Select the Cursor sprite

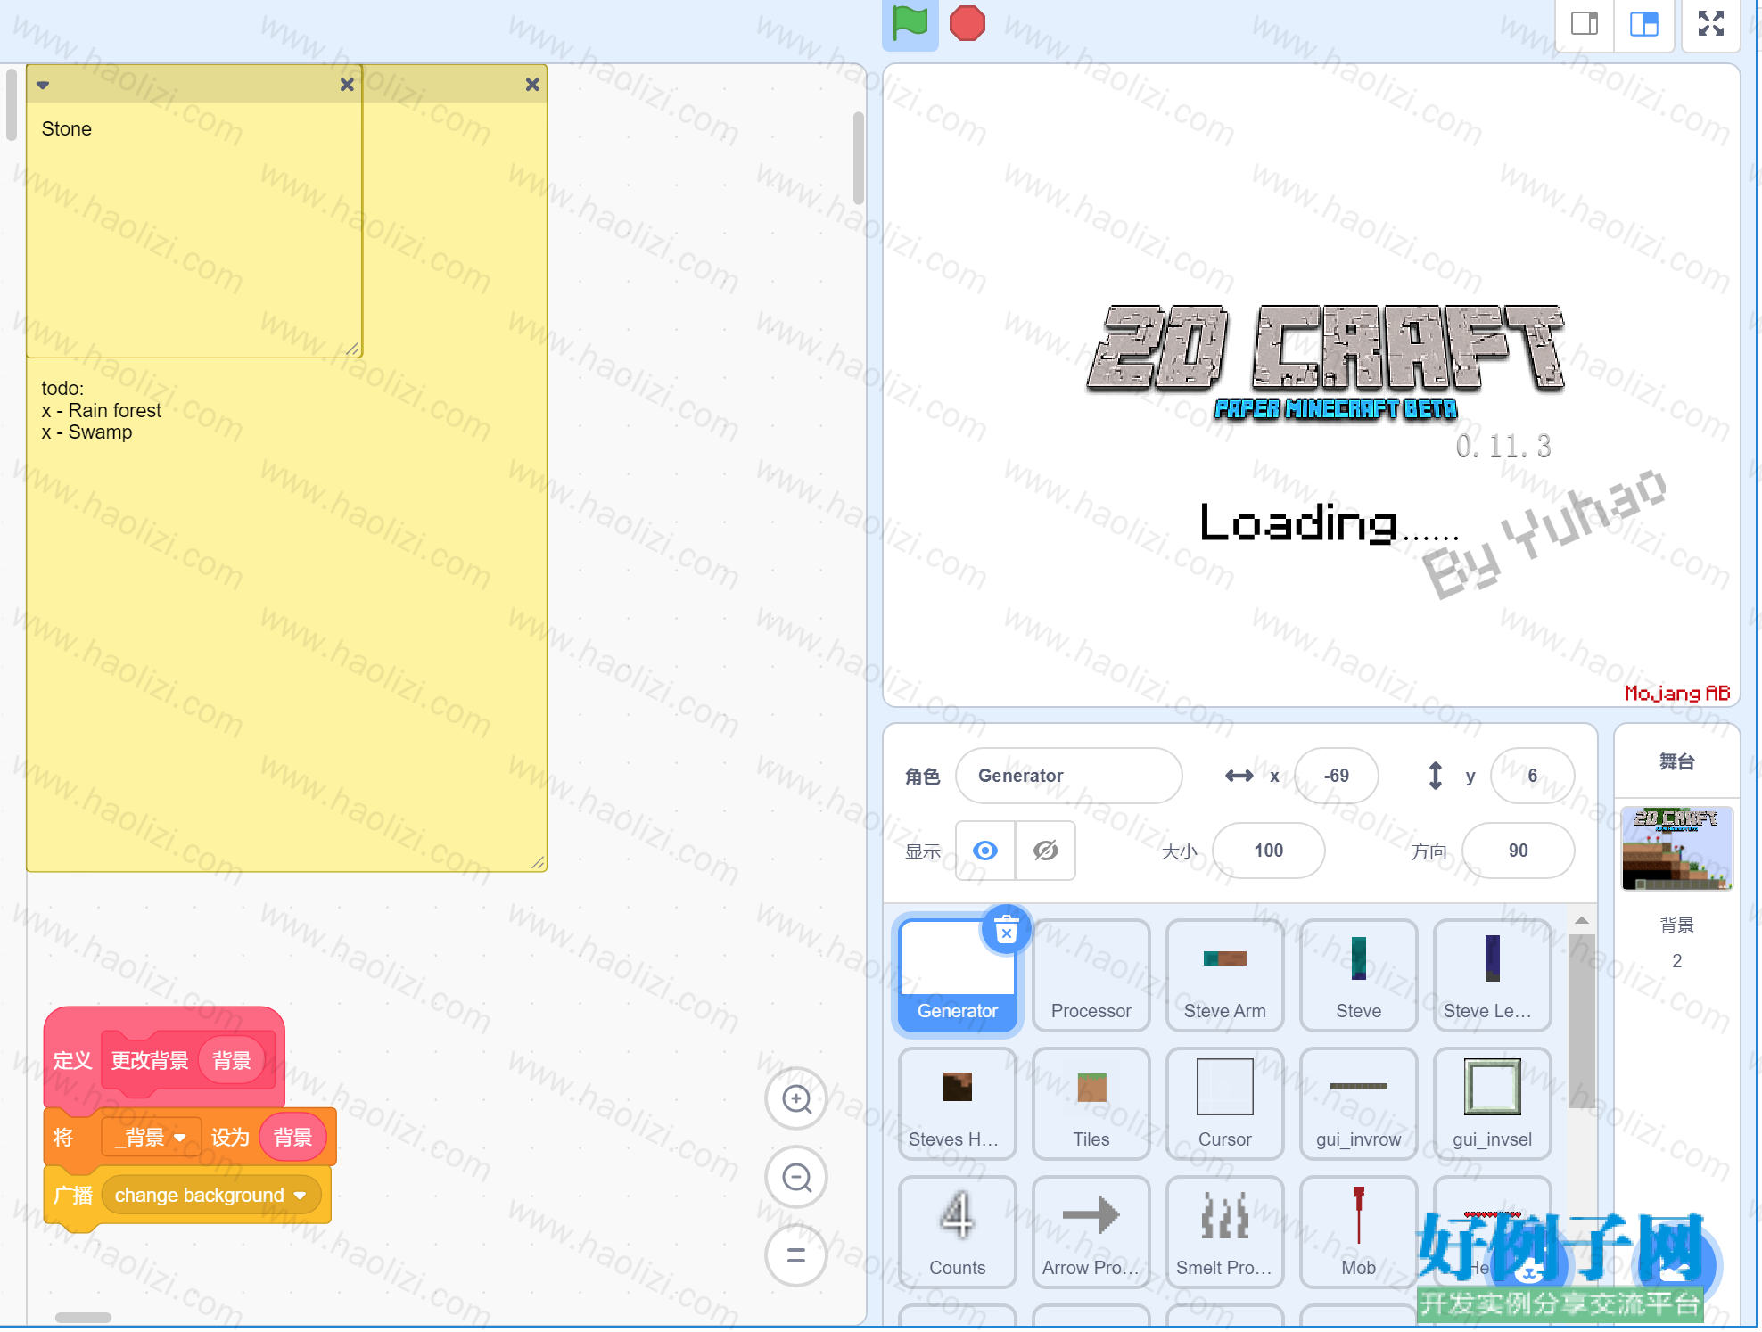(x=1225, y=1104)
